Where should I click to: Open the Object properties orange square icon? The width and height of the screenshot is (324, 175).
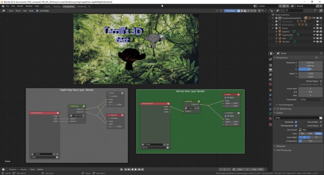pyautogui.click(x=271, y=90)
